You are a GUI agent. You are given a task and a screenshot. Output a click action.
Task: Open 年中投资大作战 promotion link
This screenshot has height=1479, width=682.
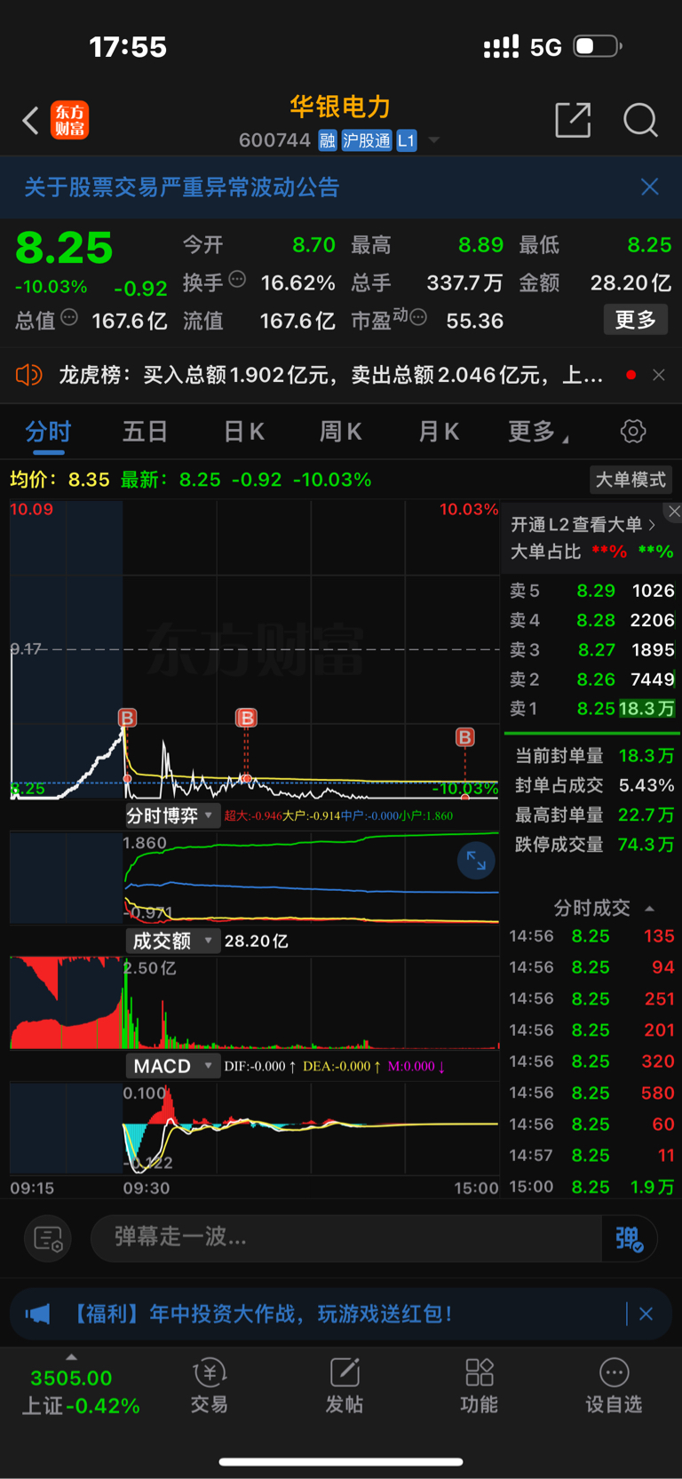(261, 1314)
